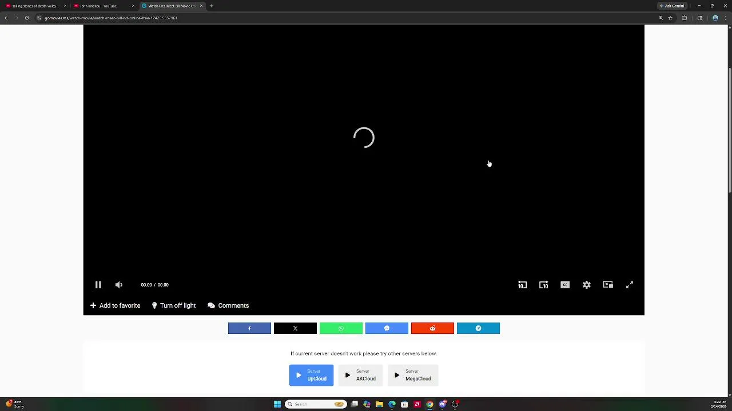Switch to sailing stones YouTube tab
The height and width of the screenshot is (411, 732).
(34, 6)
